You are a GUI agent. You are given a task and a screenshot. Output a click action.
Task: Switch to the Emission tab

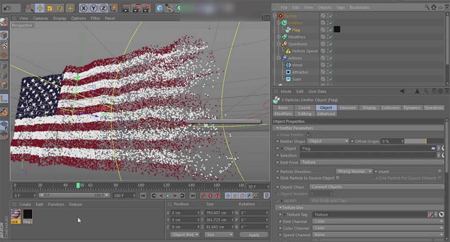point(348,108)
